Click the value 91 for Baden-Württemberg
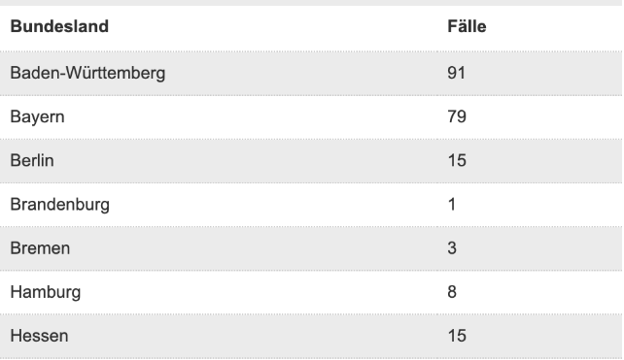This screenshot has width=624, height=360. [456, 73]
